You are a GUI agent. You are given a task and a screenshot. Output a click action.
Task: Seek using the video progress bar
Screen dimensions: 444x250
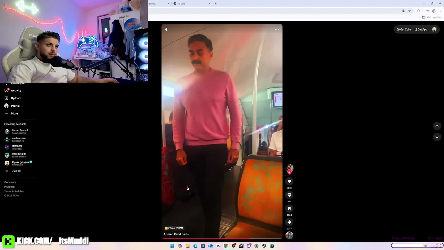point(222,239)
